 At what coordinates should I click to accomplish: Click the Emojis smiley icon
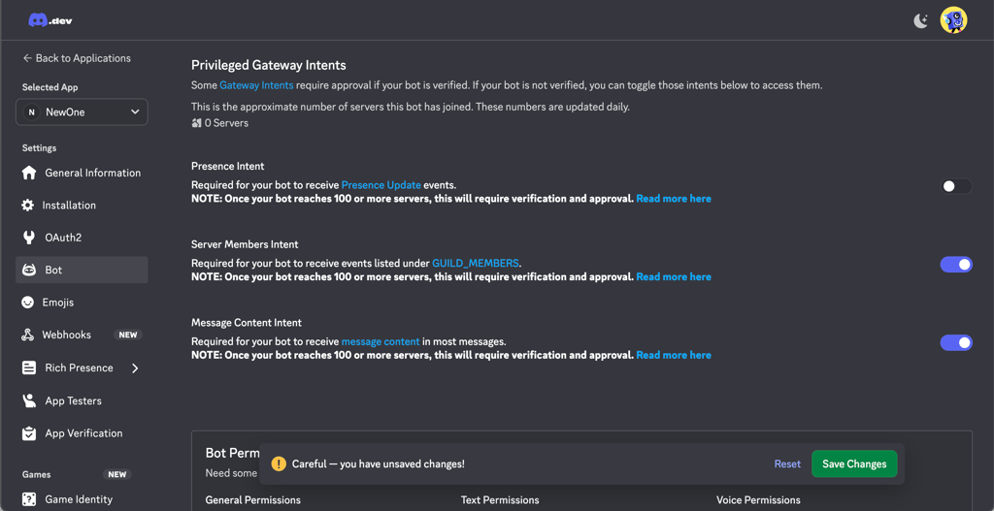tap(27, 303)
